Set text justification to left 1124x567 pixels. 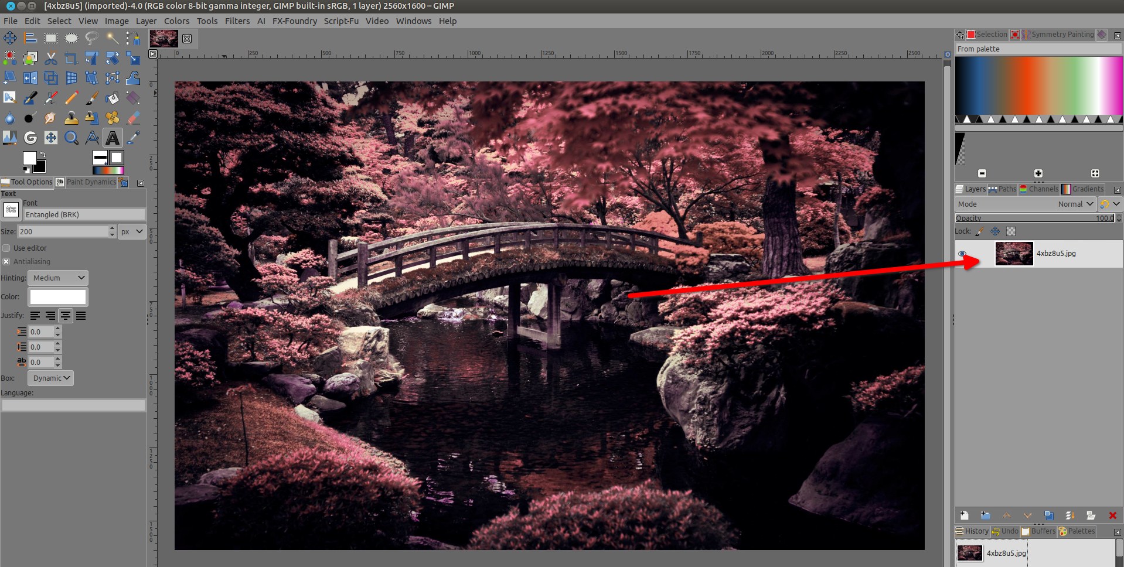pos(35,316)
